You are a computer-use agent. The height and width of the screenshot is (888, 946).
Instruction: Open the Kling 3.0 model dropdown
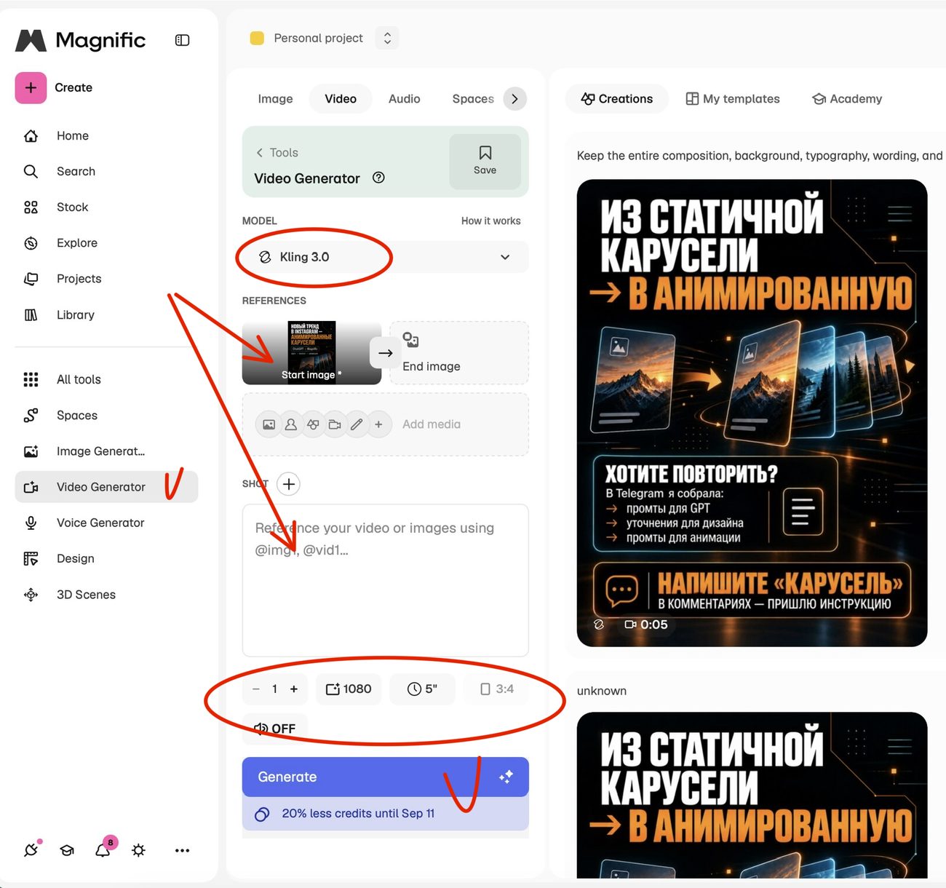[x=386, y=257]
